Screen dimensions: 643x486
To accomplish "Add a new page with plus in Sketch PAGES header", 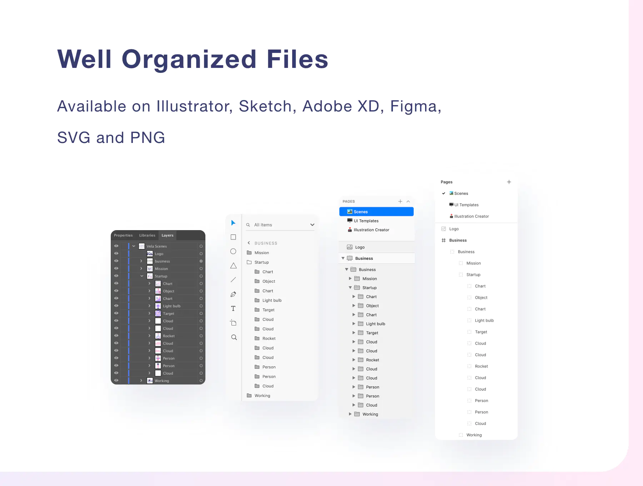I will [400, 202].
